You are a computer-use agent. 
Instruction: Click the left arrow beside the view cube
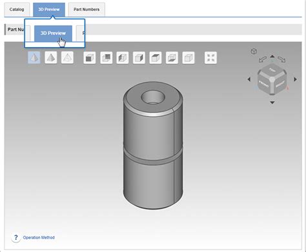click(x=249, y=79)
